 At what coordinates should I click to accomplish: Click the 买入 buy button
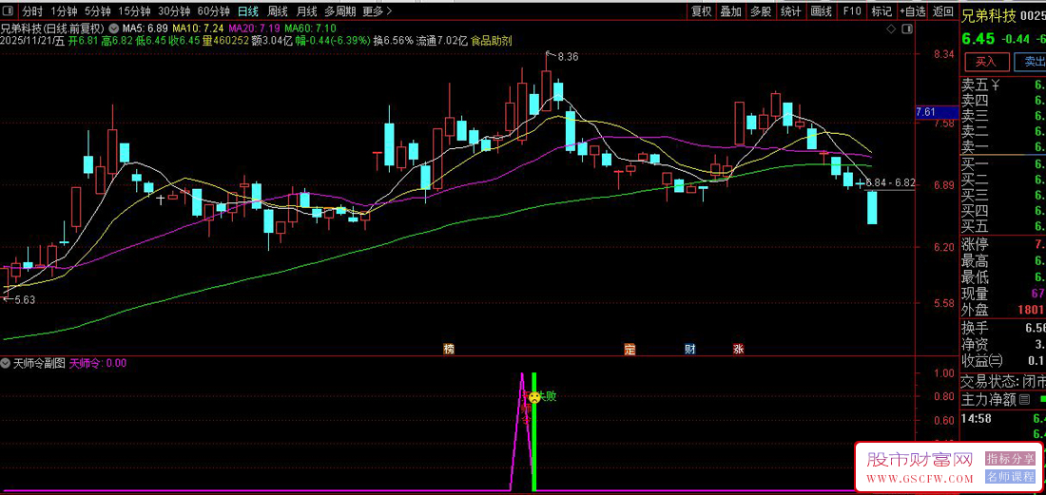[x=986, y=62]
